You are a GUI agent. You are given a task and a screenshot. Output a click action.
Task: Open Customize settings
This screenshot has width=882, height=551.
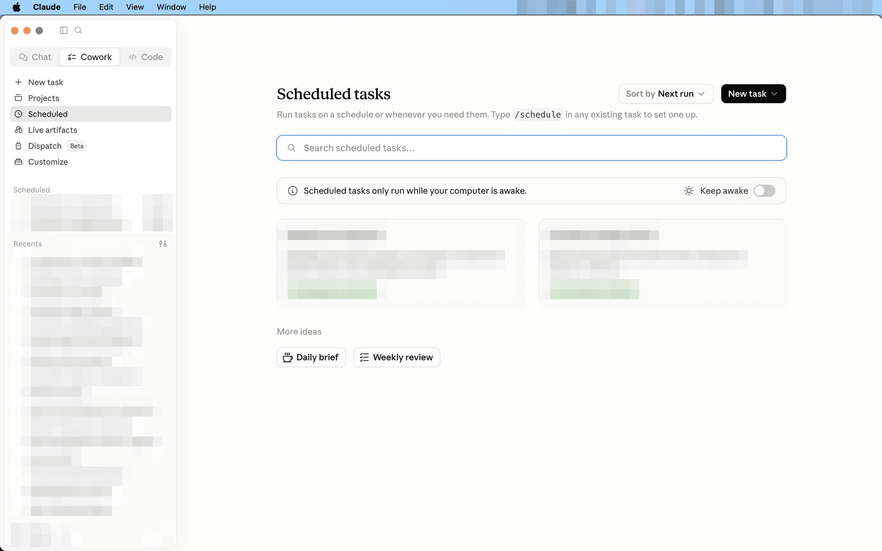90,162
